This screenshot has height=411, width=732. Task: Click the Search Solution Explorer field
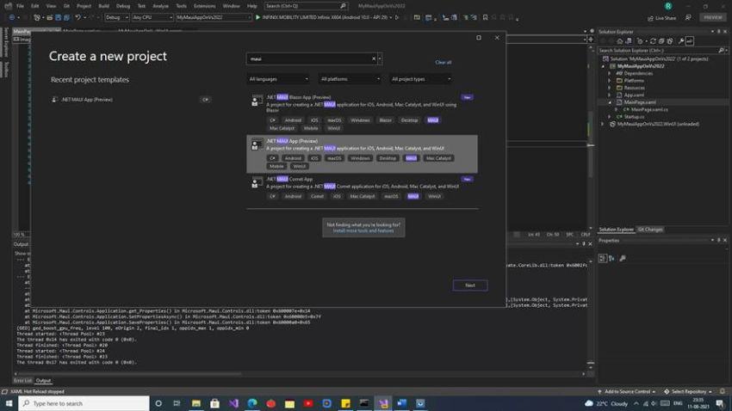click(658, 51)
